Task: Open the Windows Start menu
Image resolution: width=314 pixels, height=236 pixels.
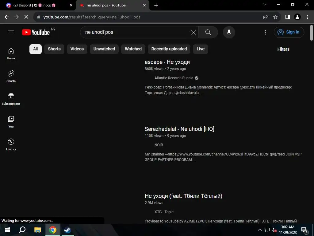Action: point(7,230)
